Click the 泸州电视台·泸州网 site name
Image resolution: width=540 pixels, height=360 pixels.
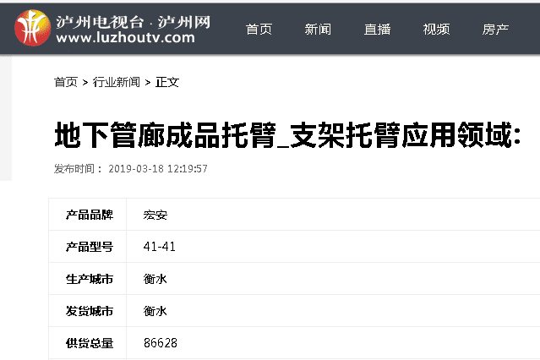[133, 19]
